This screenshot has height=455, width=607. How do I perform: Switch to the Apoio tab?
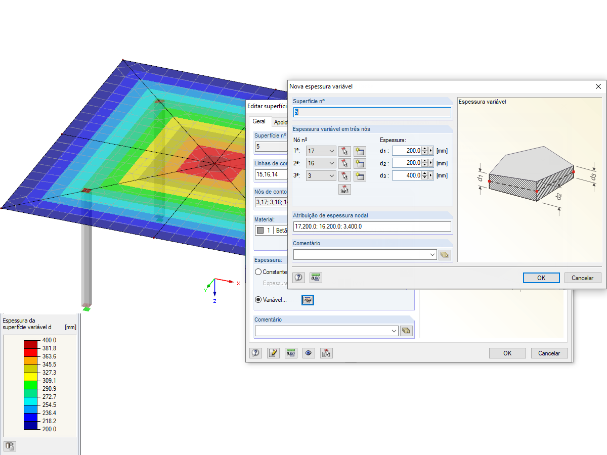click(x=280, y=122)
